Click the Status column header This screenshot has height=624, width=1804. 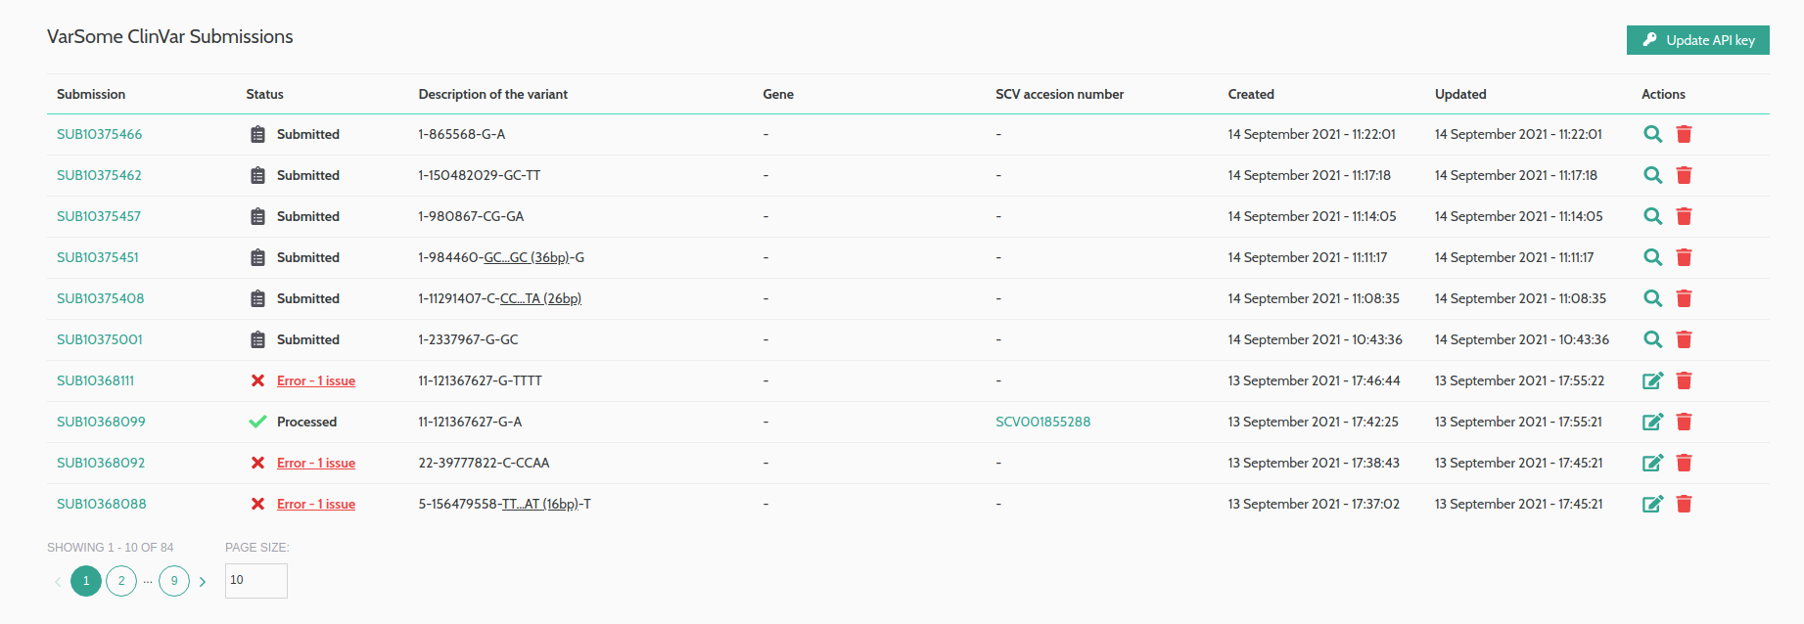coord(264,94)
